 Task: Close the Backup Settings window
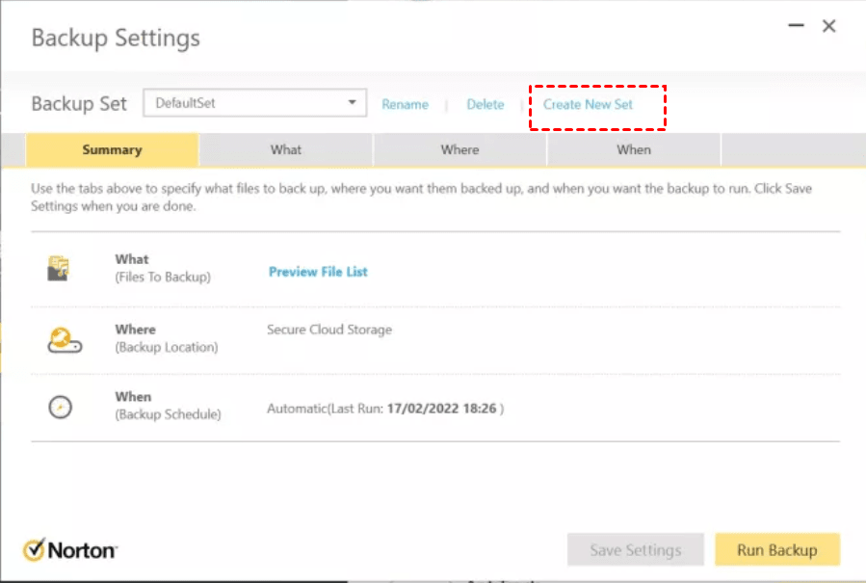(829, 26)
